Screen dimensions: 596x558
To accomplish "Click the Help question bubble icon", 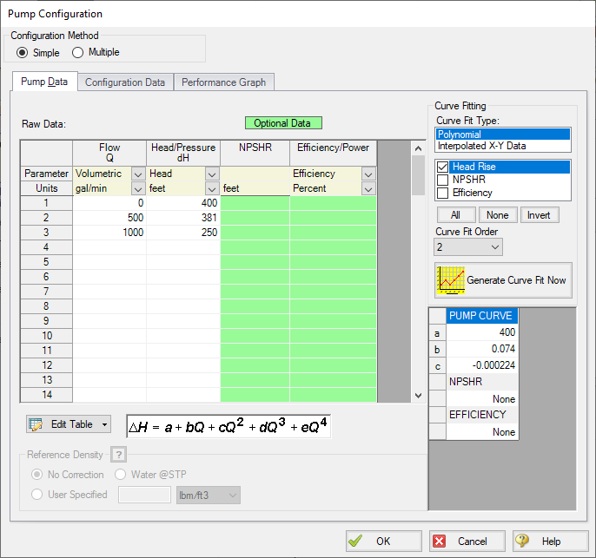I will pos(524,541).
